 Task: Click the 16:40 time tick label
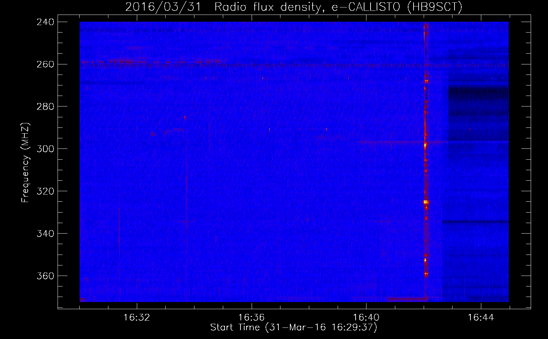(x=366, y=318)
